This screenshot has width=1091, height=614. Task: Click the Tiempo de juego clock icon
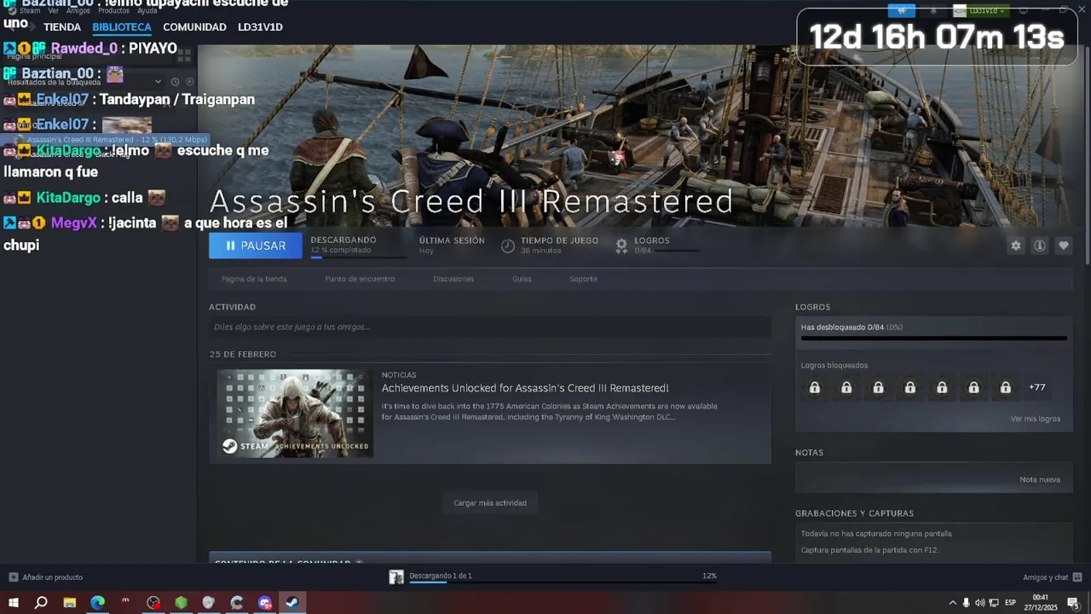(x=508, y=246)
